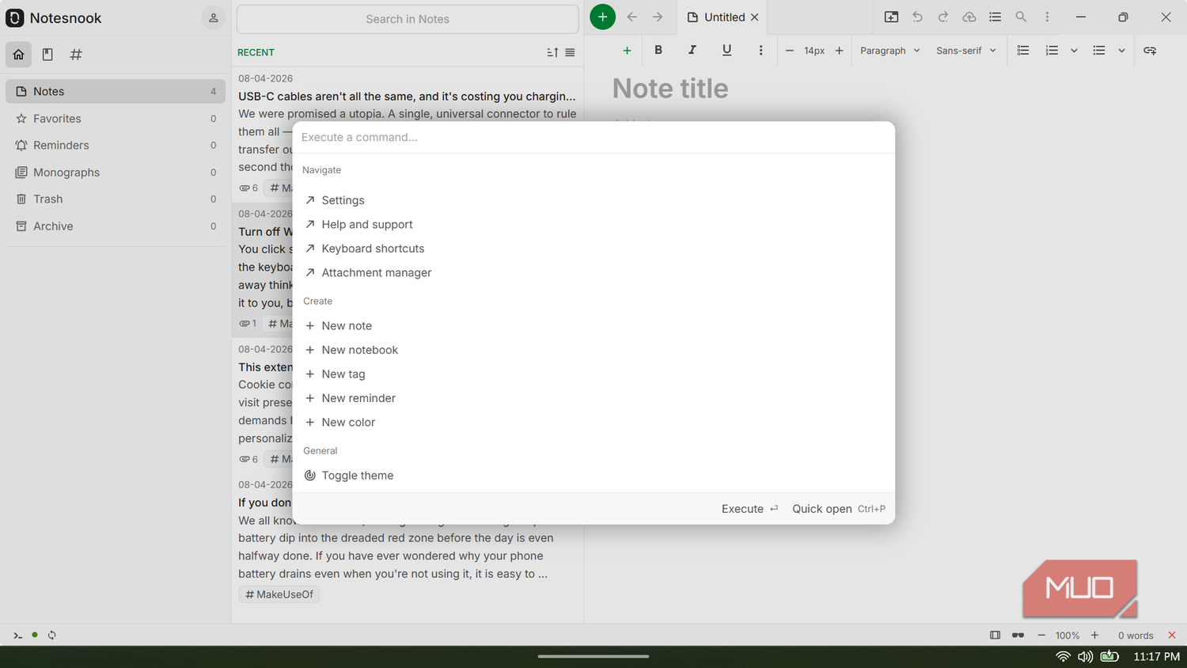Open more formatting options menu
The width and height of the screenshot is (1187, 668).
click(760, 50)
